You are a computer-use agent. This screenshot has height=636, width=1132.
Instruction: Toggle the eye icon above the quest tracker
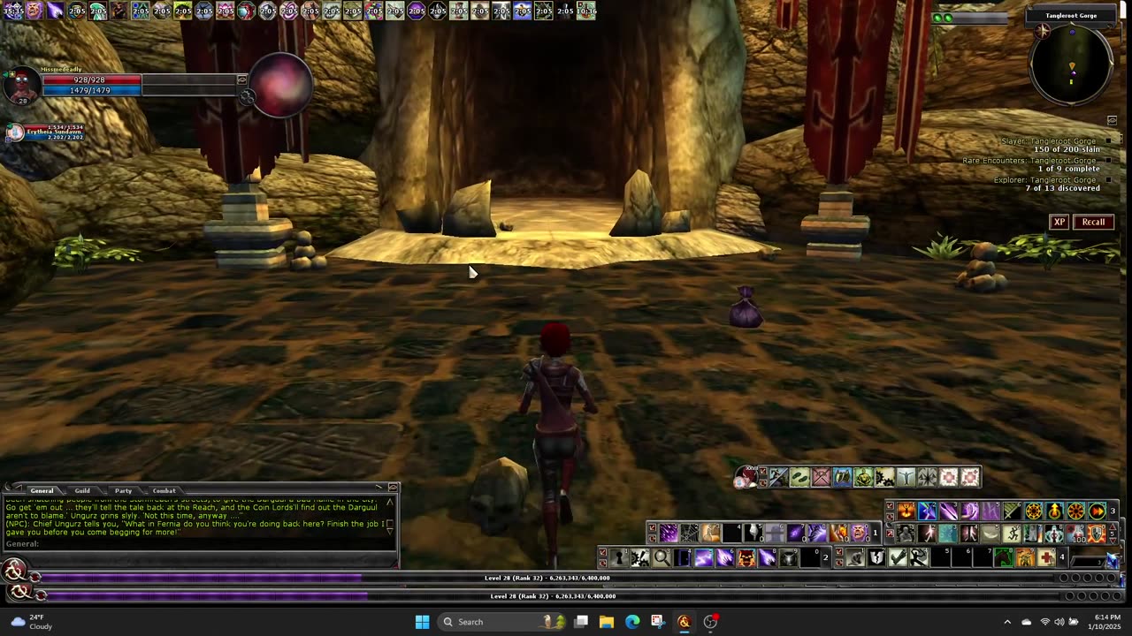[1112, 120]
